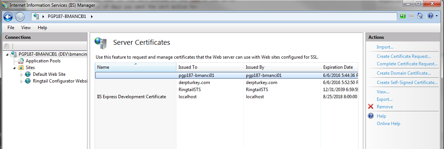Screen dimensions: 444x149
Task: Open the Help dropdown arrow in toolbar
Action: coord(437,16)
